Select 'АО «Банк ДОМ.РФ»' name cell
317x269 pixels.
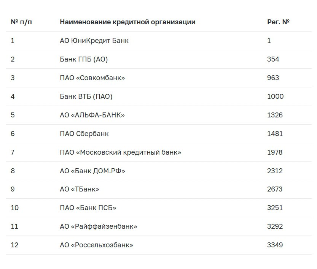[92, 171]
